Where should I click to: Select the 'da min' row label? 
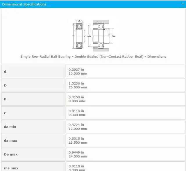coord(10,127)
